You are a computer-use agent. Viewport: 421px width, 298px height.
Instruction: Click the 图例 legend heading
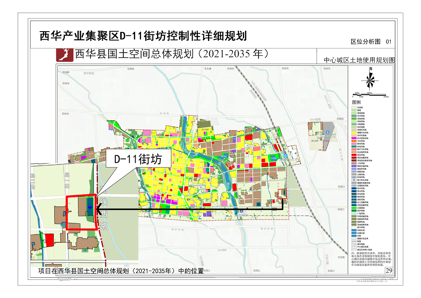(356, 102)
